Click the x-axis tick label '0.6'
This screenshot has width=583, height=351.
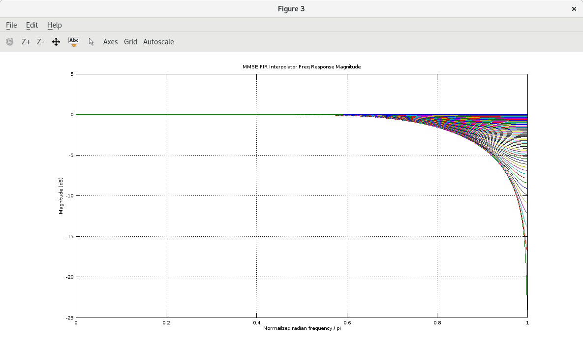pyautogui.click(x=347, y=323)
